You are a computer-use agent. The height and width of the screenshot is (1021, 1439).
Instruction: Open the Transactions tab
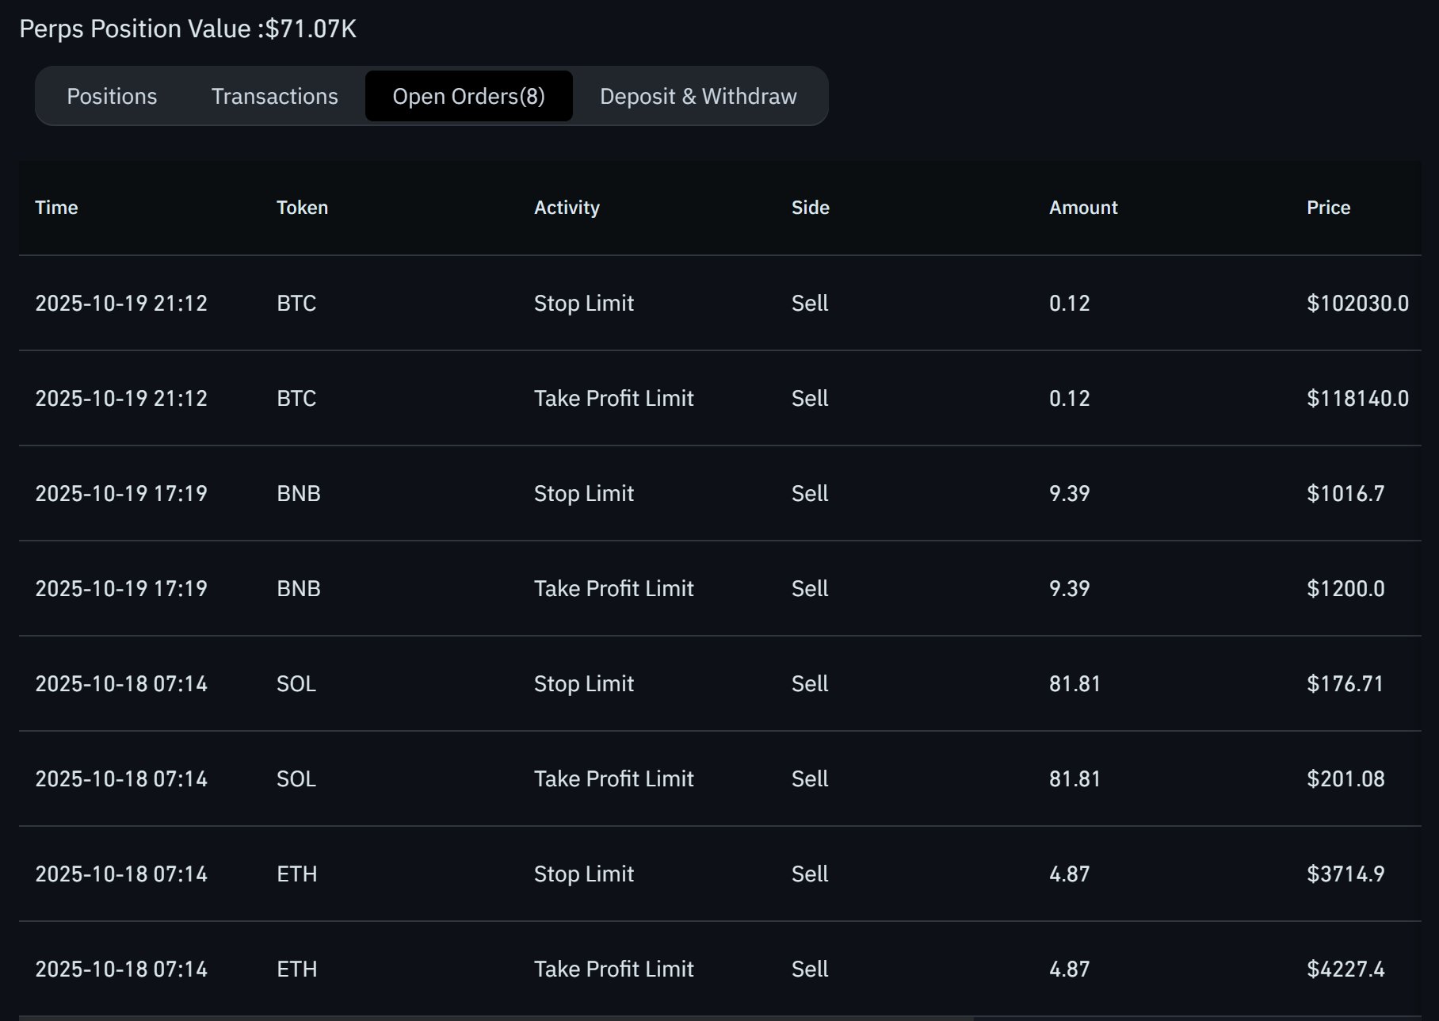(x=274, y=97)
